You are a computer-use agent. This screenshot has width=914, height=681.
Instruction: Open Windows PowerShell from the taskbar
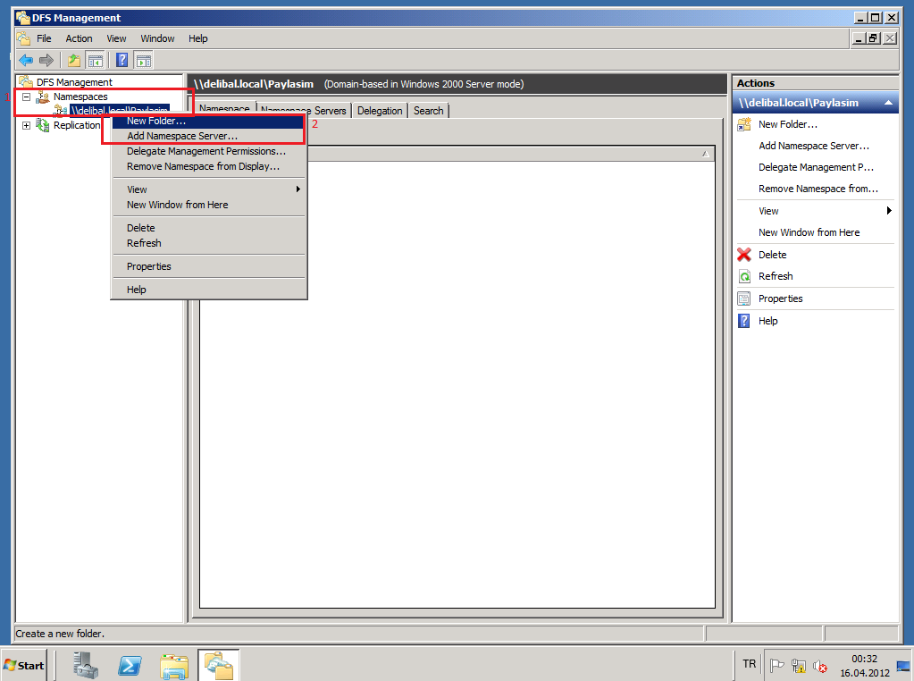130,666
